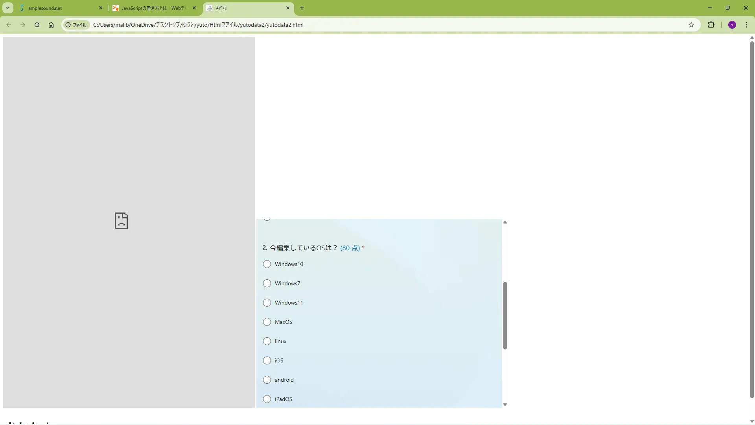The width and height of the screenshot is (755, 425).
Task: Open Chrome three-dot menu
Action: click(x=746, y=25)
